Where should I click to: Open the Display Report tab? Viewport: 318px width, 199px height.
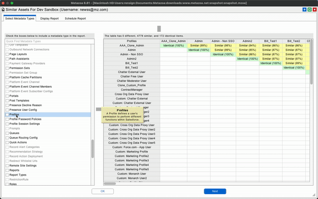click(x=49, y=19)
